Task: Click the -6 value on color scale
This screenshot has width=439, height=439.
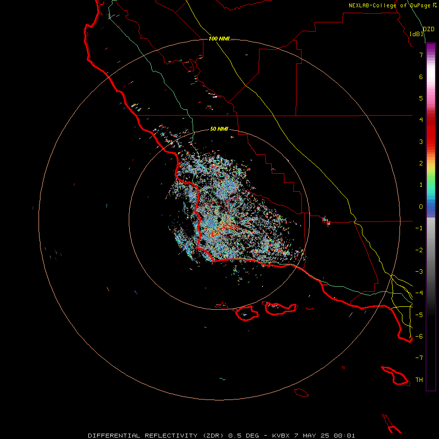Action: 419,337
